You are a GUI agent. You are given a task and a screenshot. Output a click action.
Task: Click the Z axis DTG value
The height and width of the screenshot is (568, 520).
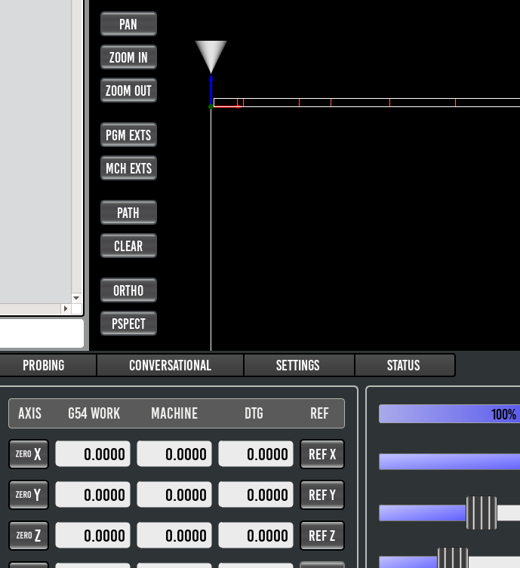(x=256, y=536)
